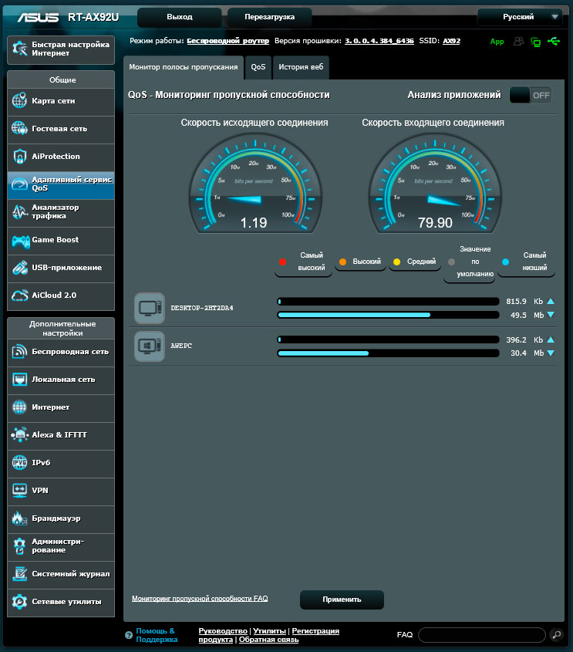Open Quick Internet Setup wizard icon
Image resolution: width=573 pixels, height=652 pixels.
point(19,49)
